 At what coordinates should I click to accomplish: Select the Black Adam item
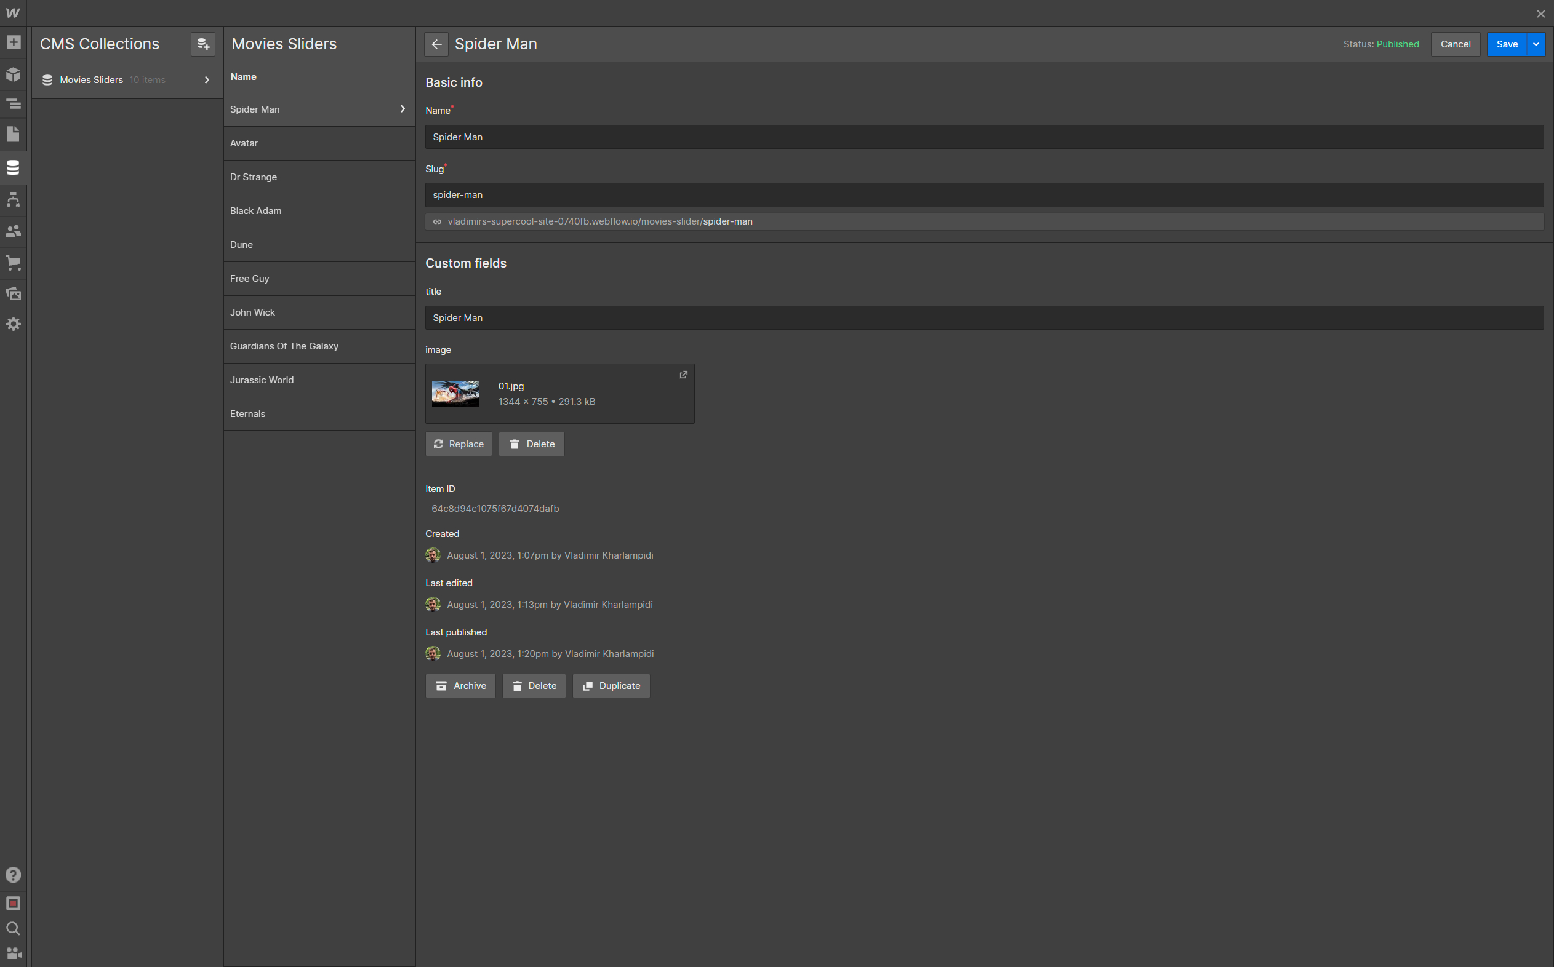coord(319,211)
